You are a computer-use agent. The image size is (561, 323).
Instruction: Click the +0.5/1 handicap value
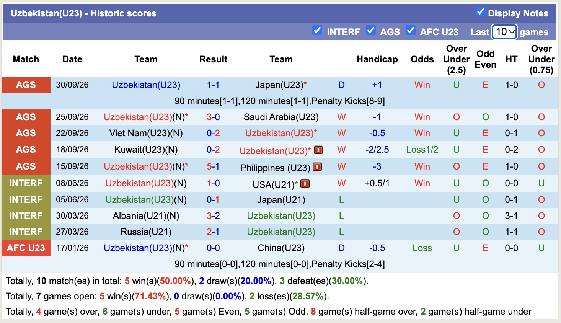point(377,183)
